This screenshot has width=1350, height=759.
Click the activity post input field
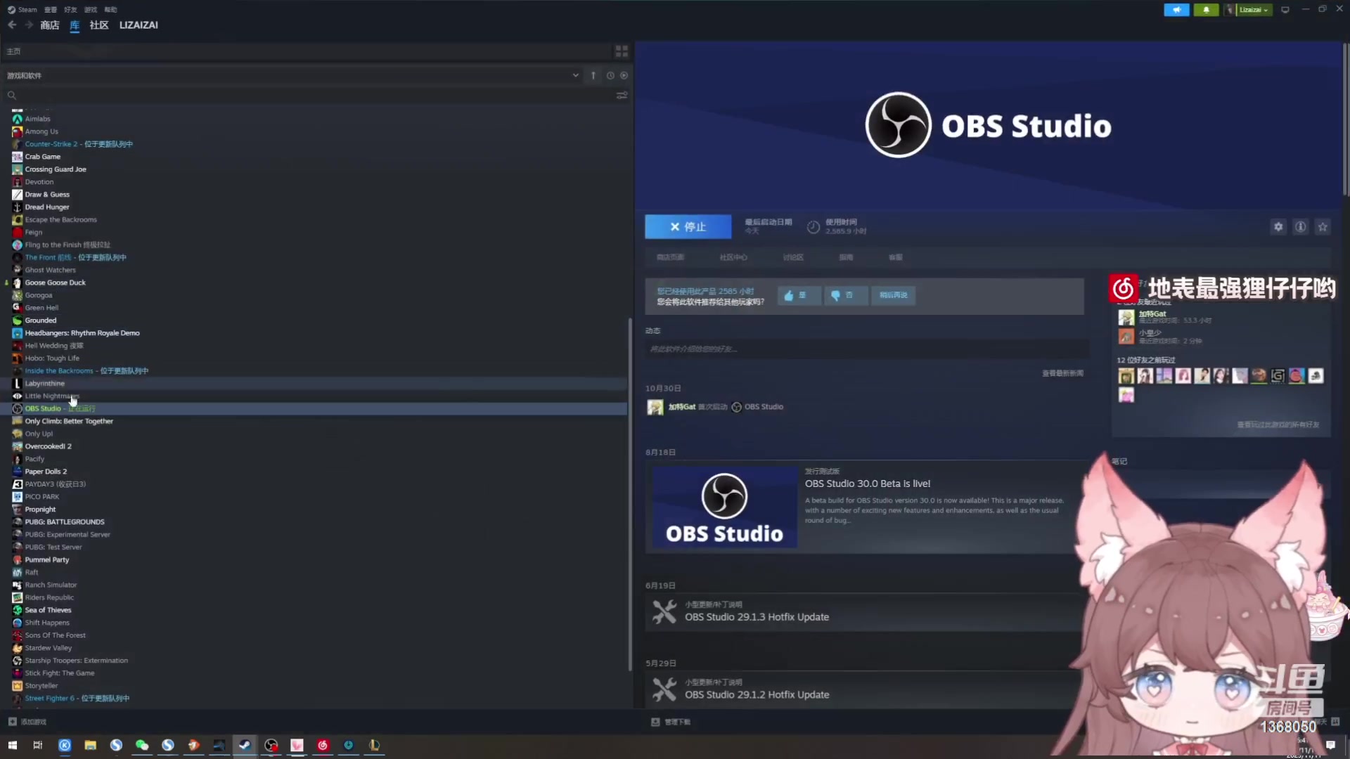(866, 349)
